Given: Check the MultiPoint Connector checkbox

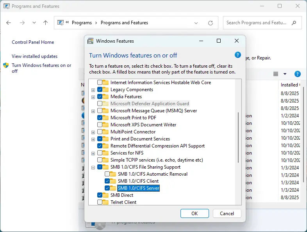Looking at the screenshot, I should coord(100,131).
